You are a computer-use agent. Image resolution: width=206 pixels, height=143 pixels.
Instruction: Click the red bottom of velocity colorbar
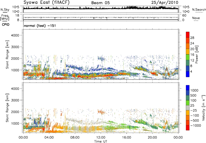coord(188,128)
